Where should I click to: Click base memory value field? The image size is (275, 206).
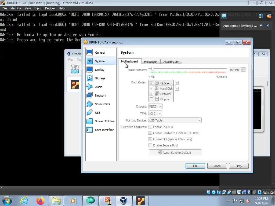[x=235, y=70]
